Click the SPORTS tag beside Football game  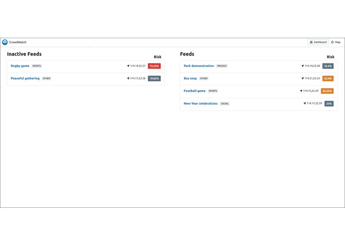pyautogui.click(x=213, y=91)
